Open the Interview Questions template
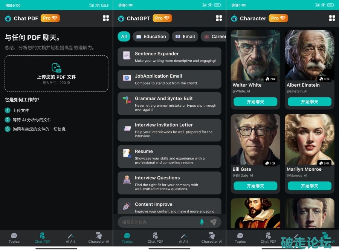 [169, 183]
